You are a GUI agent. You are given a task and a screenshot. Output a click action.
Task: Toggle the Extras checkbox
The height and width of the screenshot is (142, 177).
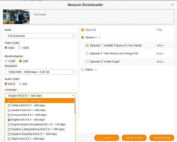83,70
